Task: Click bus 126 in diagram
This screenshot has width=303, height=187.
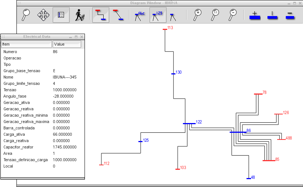Action: click(x=278, y=114)
